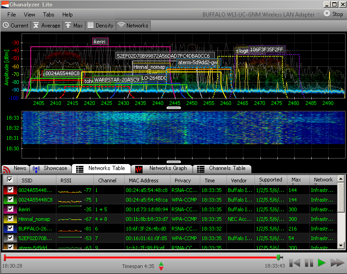347x274 pixels.
Task: Click the Networks Table list icon
Action: tap(80, 169)
